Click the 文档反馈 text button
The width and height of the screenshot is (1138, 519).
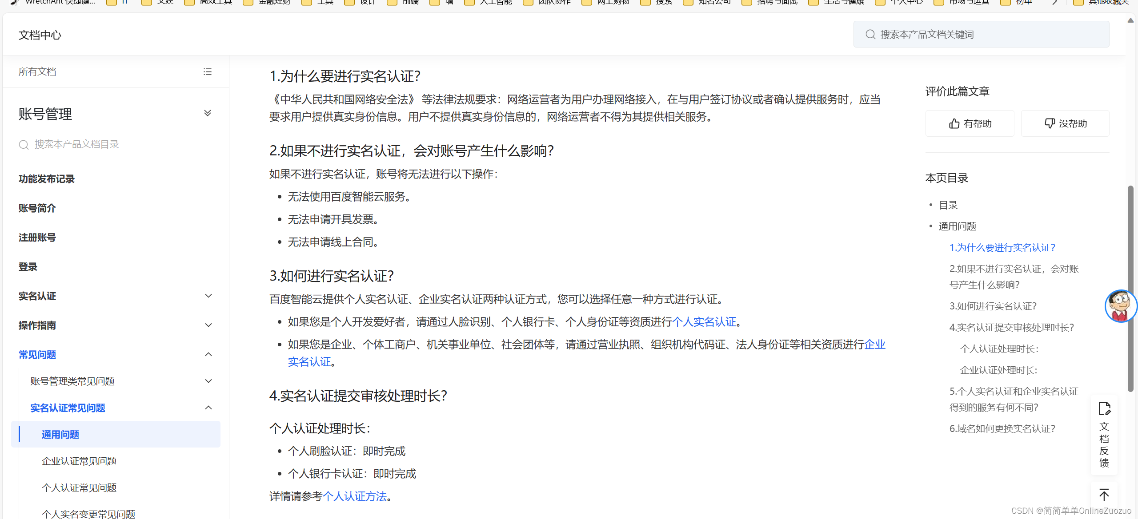(x=1104, y=445)
